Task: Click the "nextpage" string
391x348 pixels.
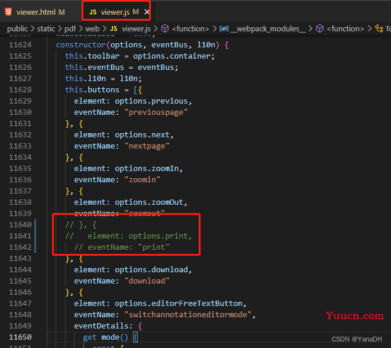Action: point(147,146)
